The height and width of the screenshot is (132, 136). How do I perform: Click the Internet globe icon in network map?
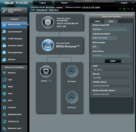coord(48,22)
